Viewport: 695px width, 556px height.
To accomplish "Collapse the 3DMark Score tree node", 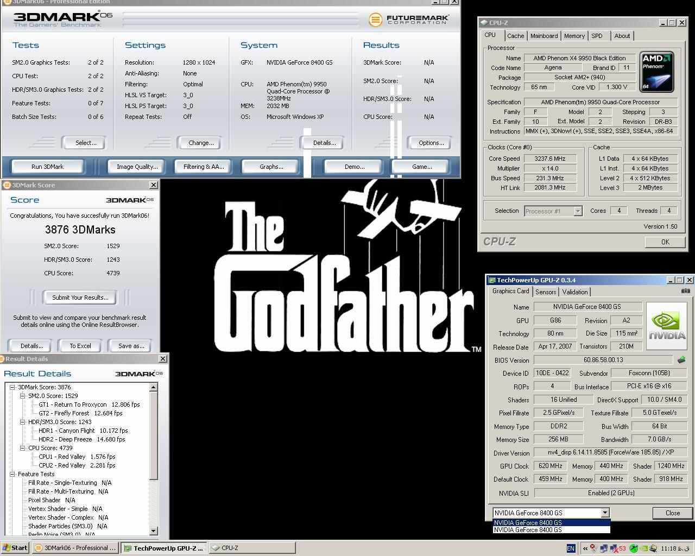I will [x=12, y=387].
